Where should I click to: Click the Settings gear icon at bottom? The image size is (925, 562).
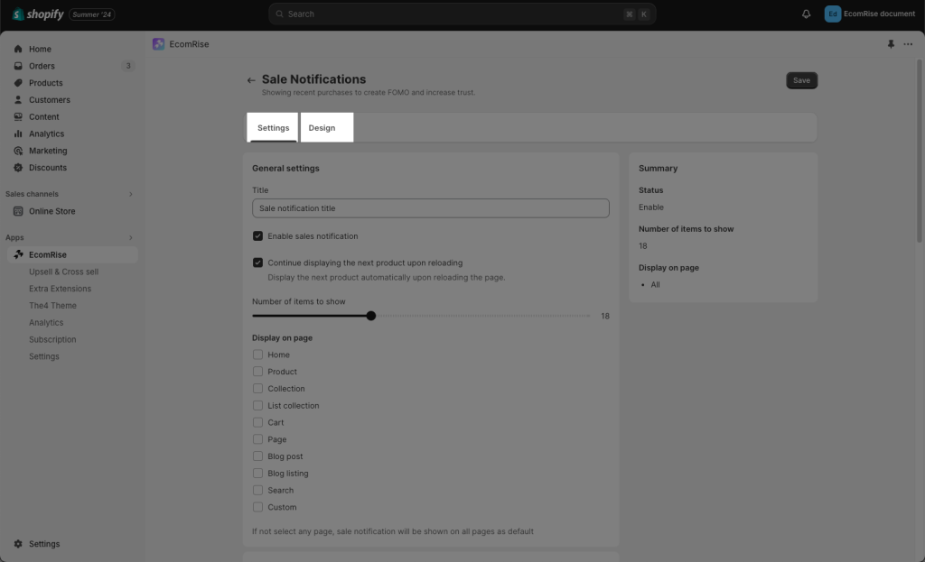(x=18, y=544)
